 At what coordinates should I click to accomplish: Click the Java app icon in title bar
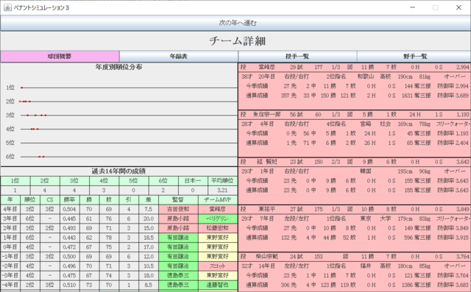(7, 7)
